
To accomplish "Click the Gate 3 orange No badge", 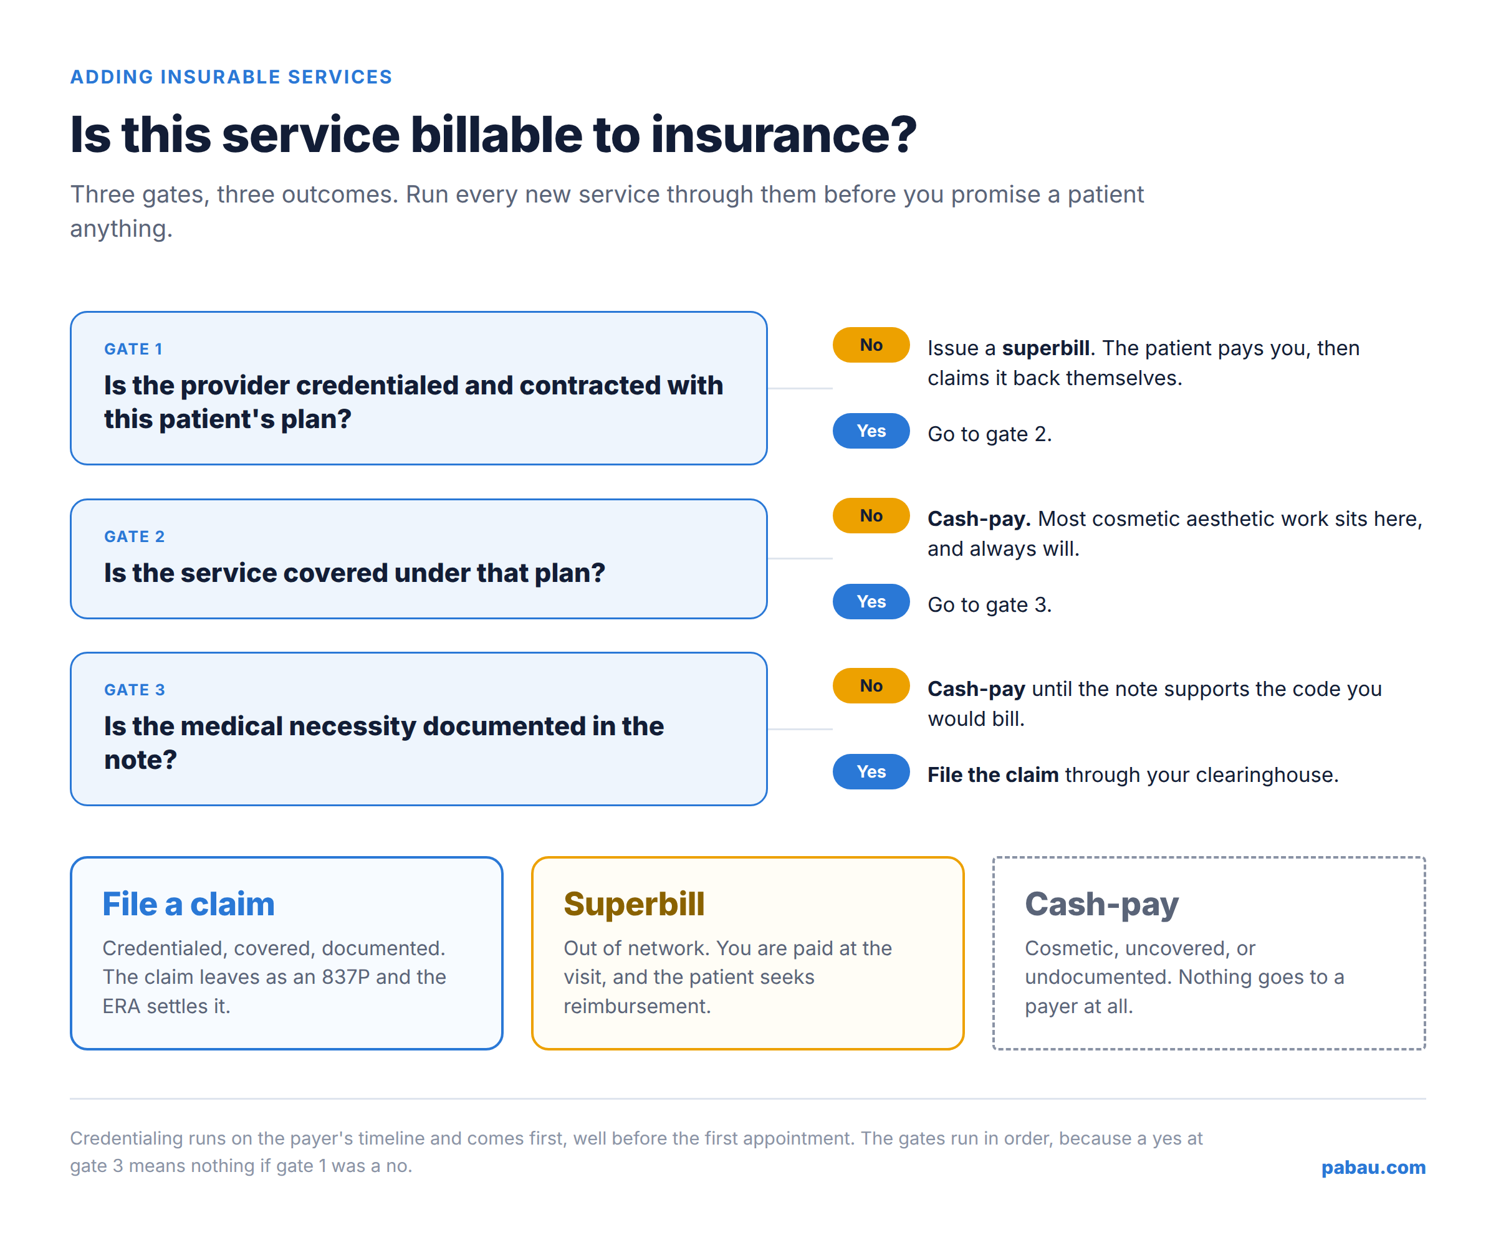I will point(871,685).
